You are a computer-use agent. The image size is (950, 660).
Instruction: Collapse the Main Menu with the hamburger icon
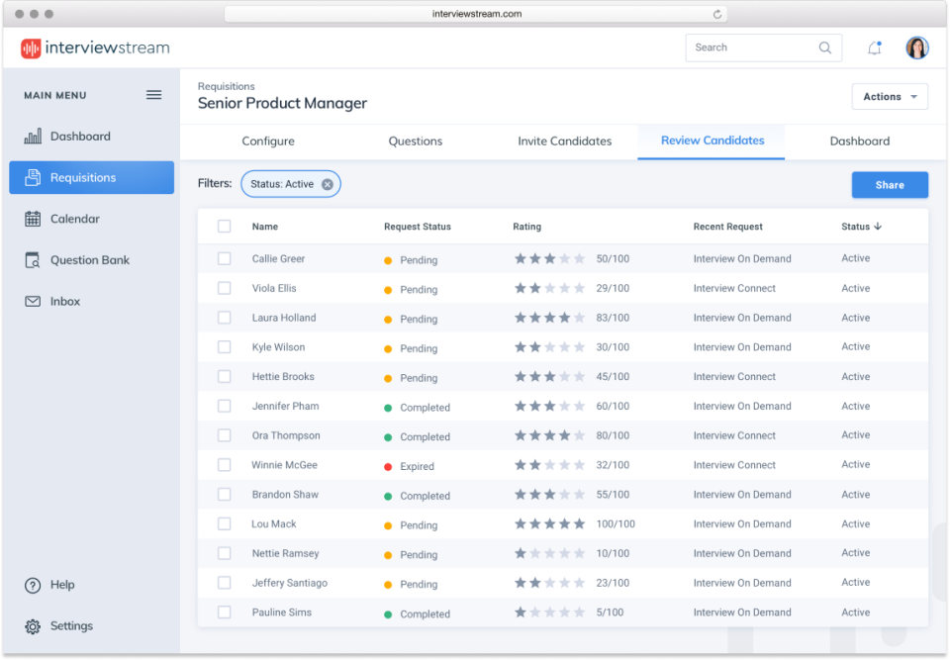coord(153,95)
